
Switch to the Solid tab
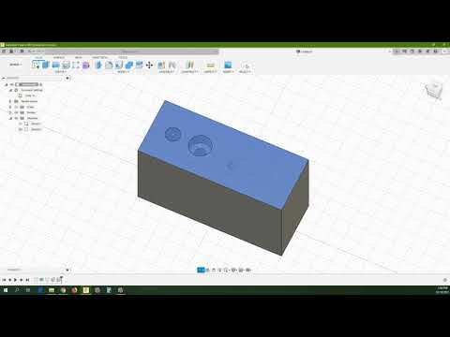[x=38, y=57]
